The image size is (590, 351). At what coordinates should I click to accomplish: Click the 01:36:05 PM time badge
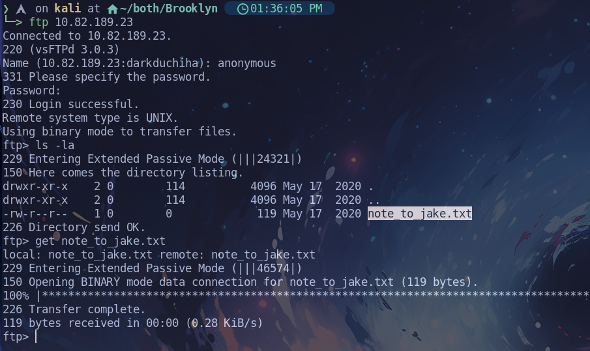tap(280, 8)
